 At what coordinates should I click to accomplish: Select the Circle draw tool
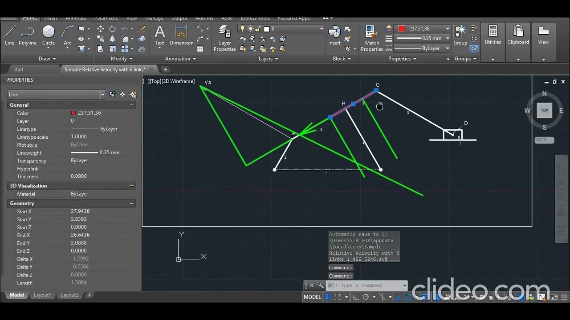(x=49, y=35)
